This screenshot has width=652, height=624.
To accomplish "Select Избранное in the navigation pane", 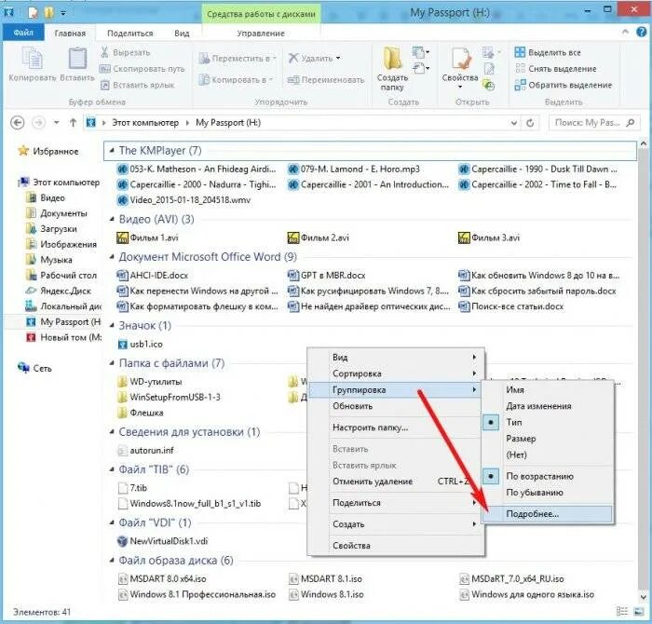I will (x=48, y=151).
